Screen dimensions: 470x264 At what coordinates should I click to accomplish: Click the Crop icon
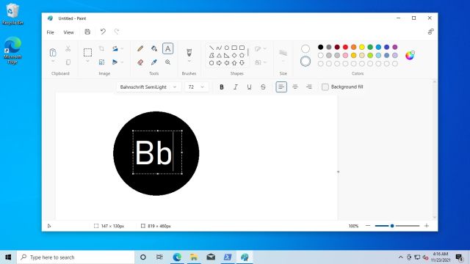point(101,48)
